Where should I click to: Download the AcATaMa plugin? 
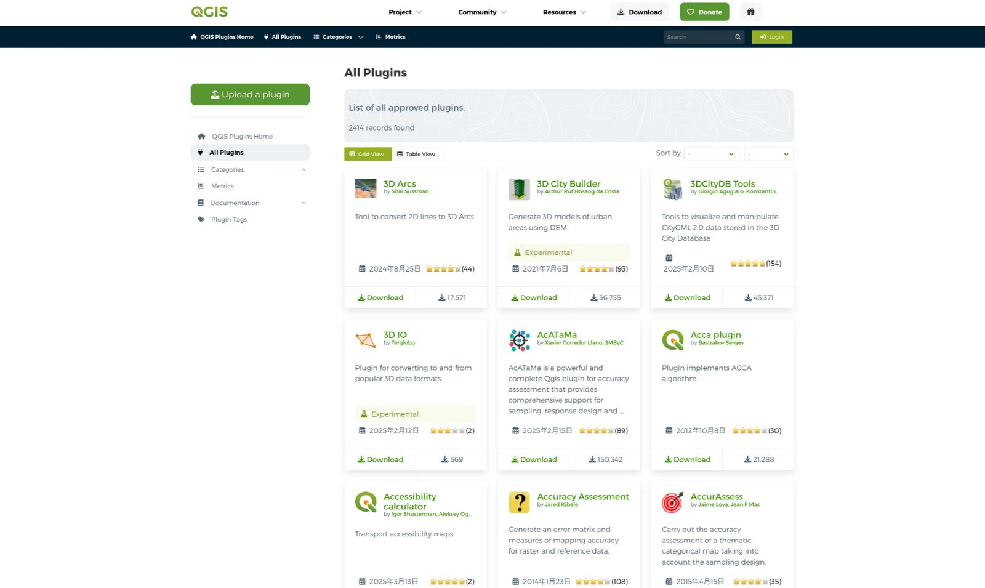pyautogui.click(x=534, y=459)
